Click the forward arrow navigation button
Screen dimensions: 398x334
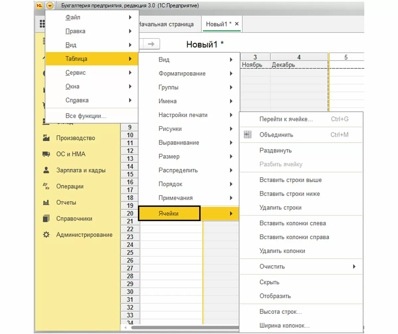tap(151, 44)
